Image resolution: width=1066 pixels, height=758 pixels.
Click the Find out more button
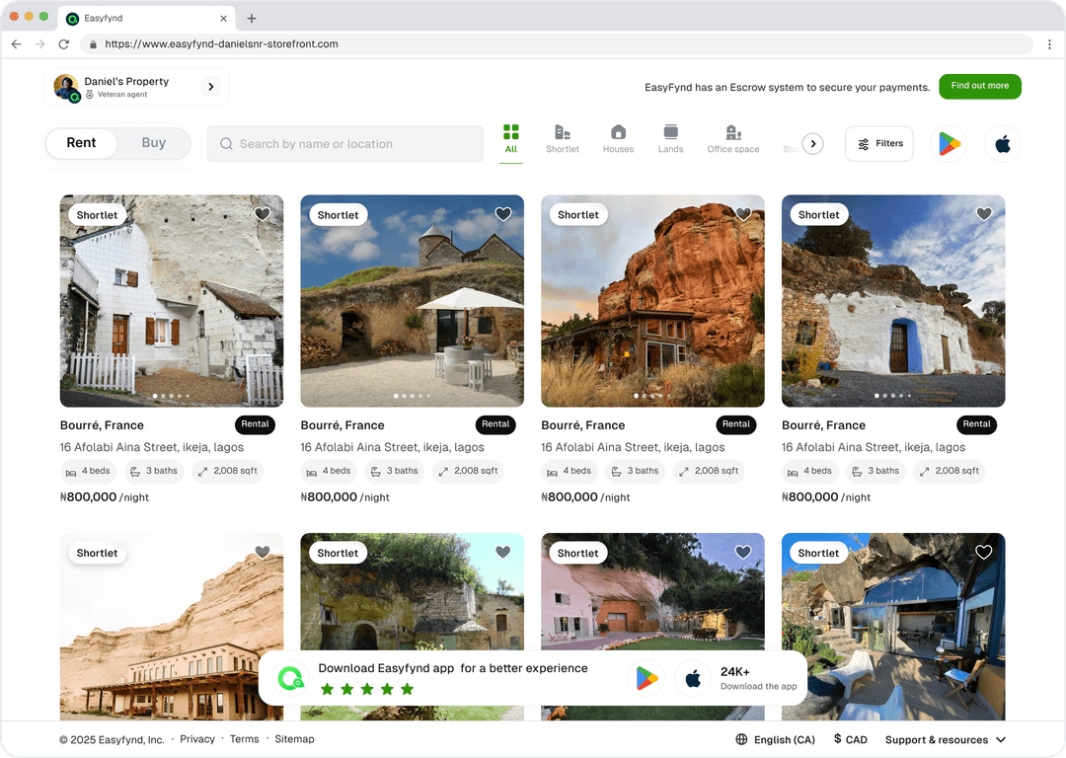click(979, 86)
